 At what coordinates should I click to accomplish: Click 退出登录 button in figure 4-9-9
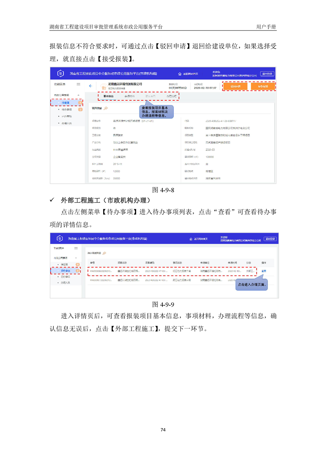coord(271,239)
